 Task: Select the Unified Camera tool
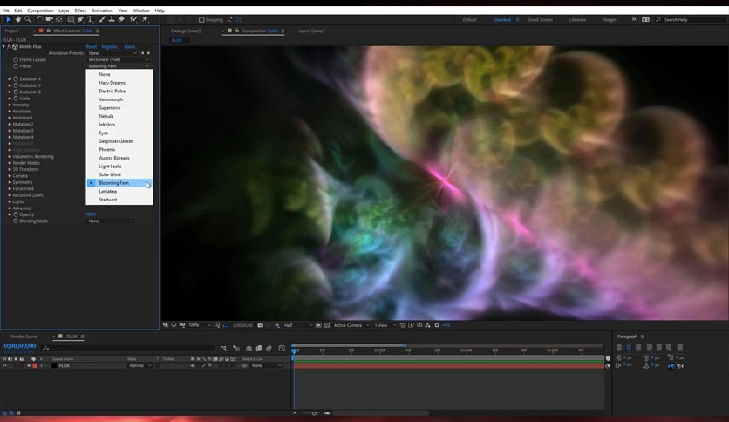(x=49, y=19)
